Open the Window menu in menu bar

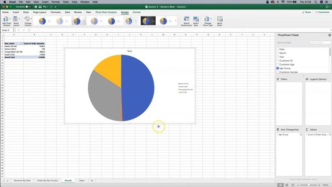click(x=85, y=2)
